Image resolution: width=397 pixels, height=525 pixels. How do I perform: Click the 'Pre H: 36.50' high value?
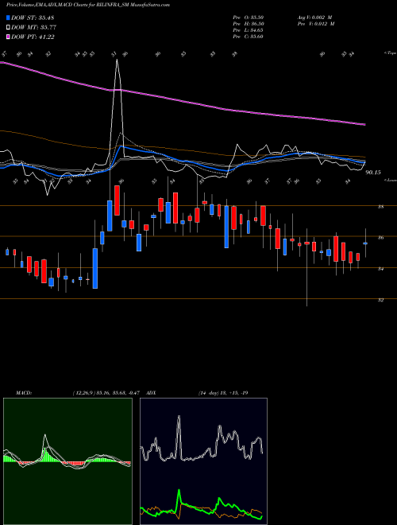tap(248, 24)
